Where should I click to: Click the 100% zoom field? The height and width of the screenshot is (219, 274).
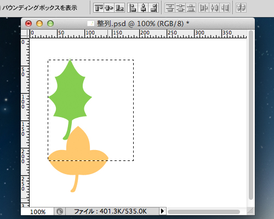click(x=37, y=212)
